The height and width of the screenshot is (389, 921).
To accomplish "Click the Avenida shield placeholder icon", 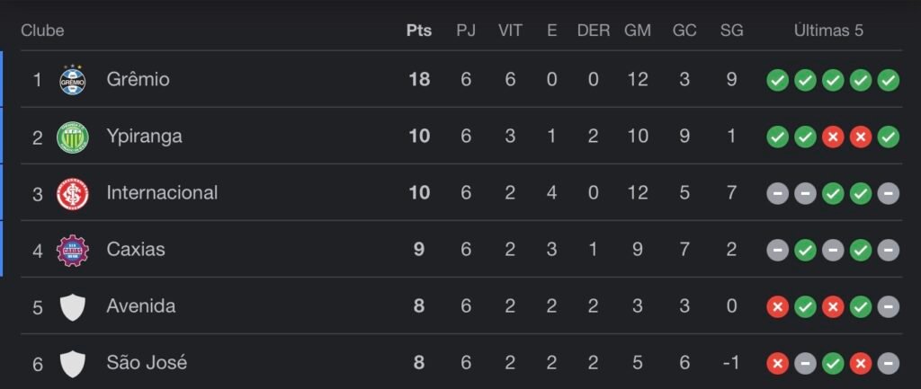I will tap(72, 307).
